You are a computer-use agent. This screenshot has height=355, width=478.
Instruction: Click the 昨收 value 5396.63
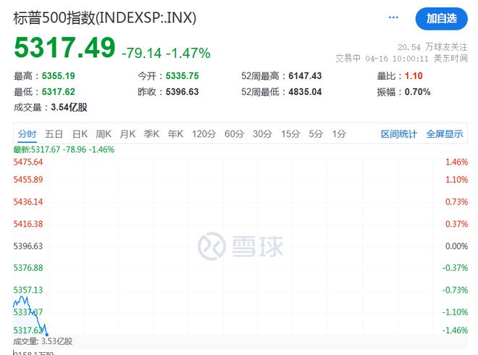(183, 92)
